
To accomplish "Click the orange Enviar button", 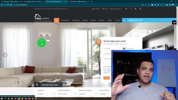I will click(107, 78).
